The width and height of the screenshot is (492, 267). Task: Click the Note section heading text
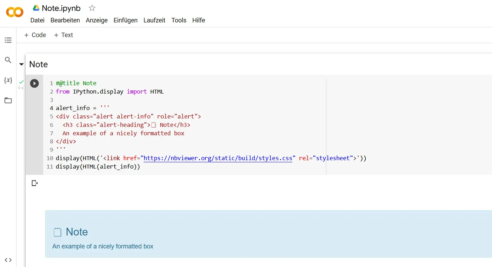coord(39,64)
